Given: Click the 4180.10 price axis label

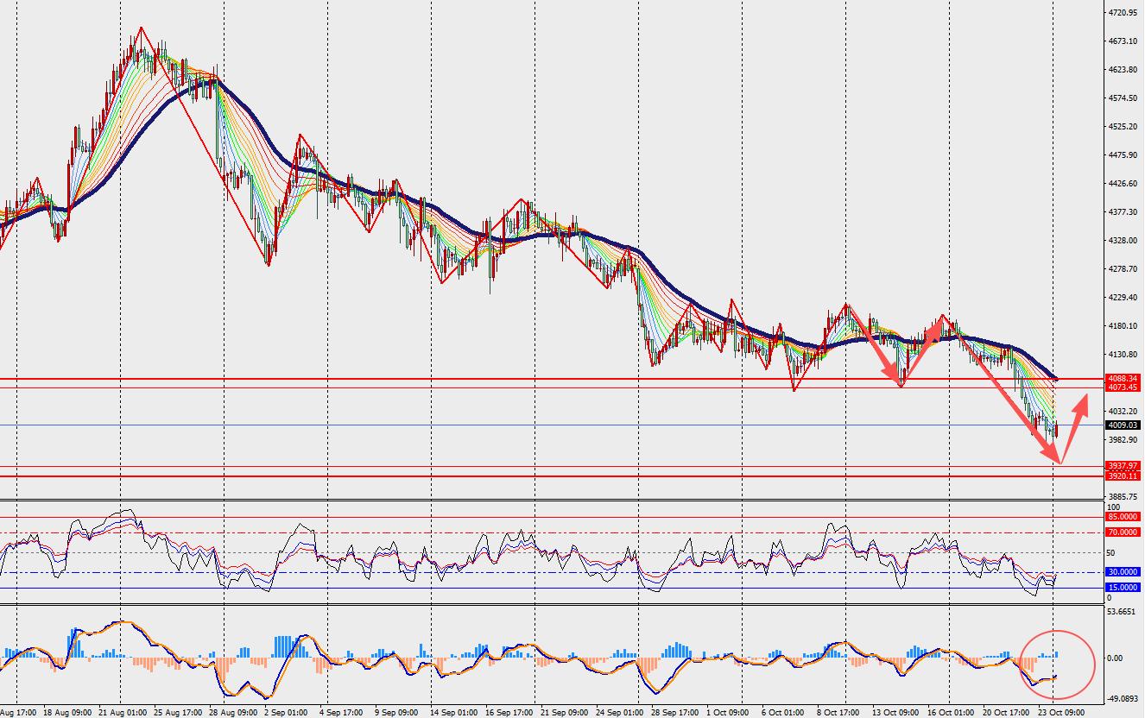Looking at the screenshot, I should (x=1124, y=326).
